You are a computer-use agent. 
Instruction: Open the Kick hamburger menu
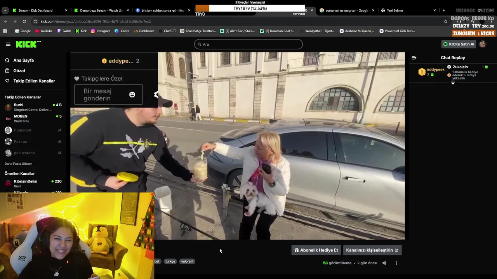(x=8, y=44)
